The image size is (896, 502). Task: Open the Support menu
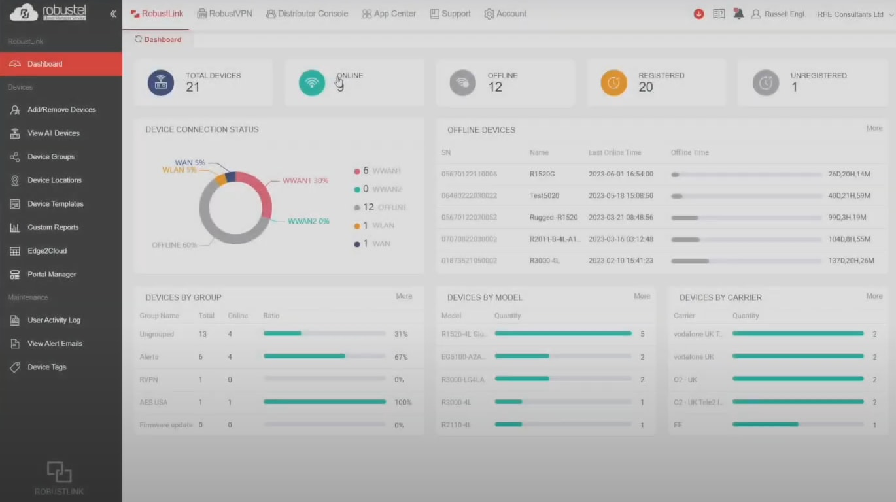(451, 14)
